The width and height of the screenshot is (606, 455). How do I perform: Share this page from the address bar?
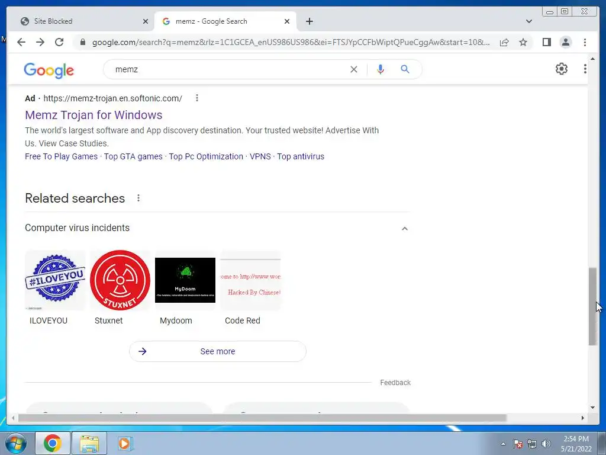[x=504, y=42]
